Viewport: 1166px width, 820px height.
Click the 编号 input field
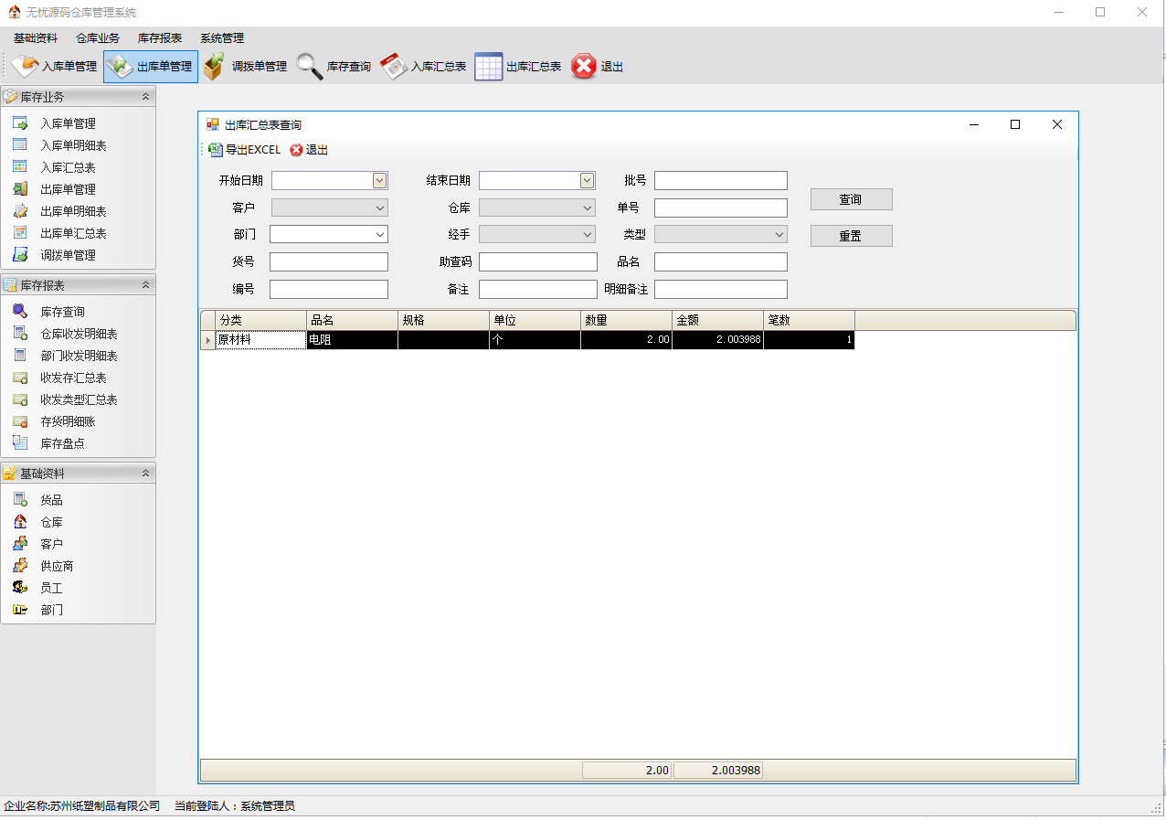coord(329,290)
